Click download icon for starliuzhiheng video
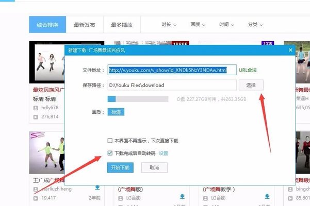Viewport: 310px width, 206px height. pyautogui.click(x=97, y=187)
